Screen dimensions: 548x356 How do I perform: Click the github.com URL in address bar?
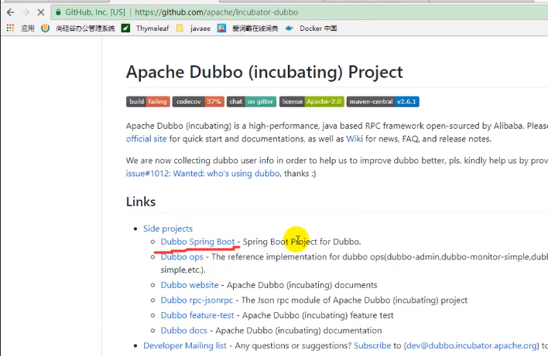click(x=216, y=12)
